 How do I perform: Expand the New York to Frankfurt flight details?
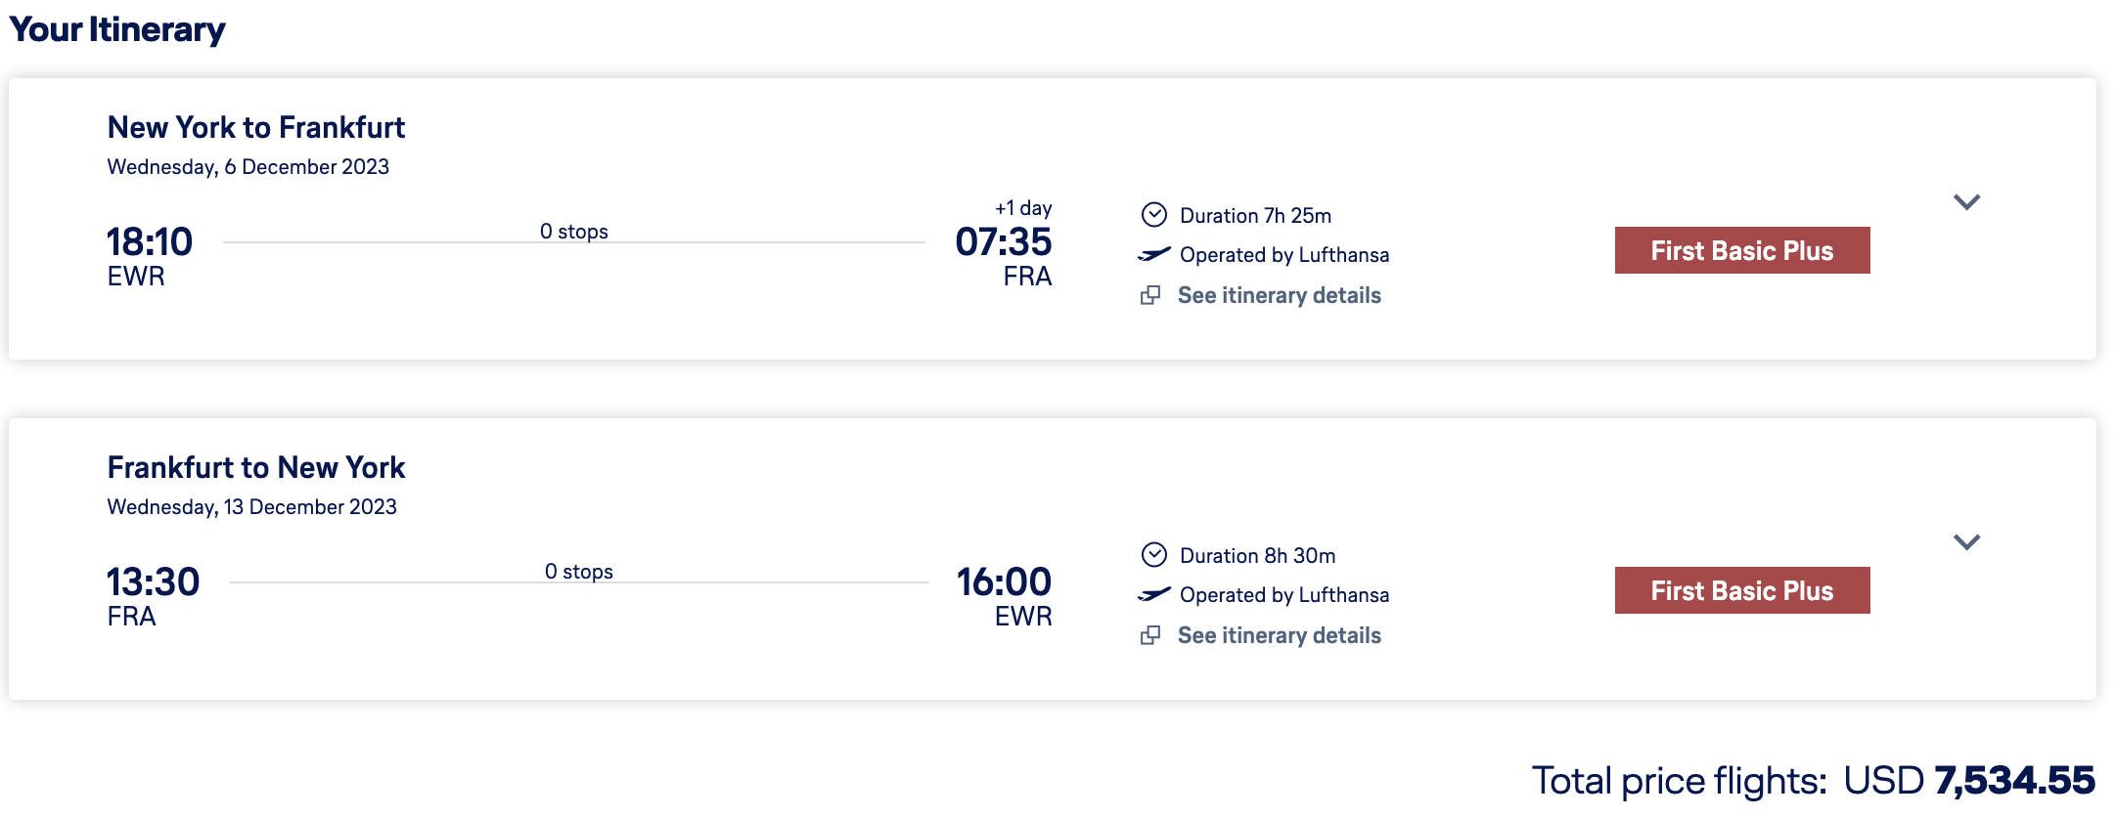(x=1969, y=202)
